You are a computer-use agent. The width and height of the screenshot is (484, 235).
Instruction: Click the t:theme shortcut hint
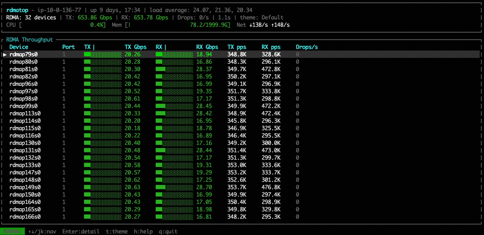[117, 232]
